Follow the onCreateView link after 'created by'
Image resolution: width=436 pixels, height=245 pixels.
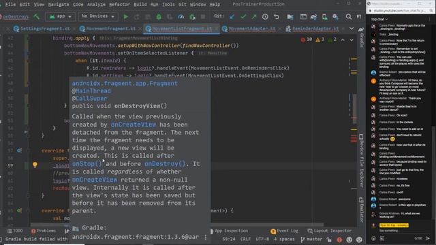point(134,125)
